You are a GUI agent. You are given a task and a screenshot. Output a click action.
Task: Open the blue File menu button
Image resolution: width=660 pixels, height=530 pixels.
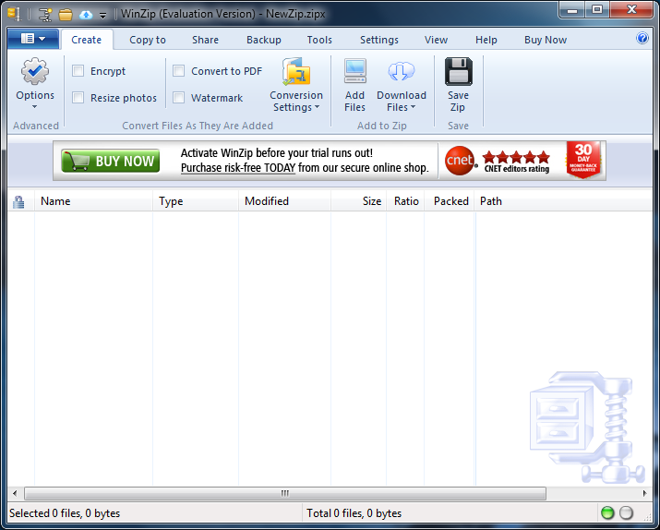tap(33, 39)
